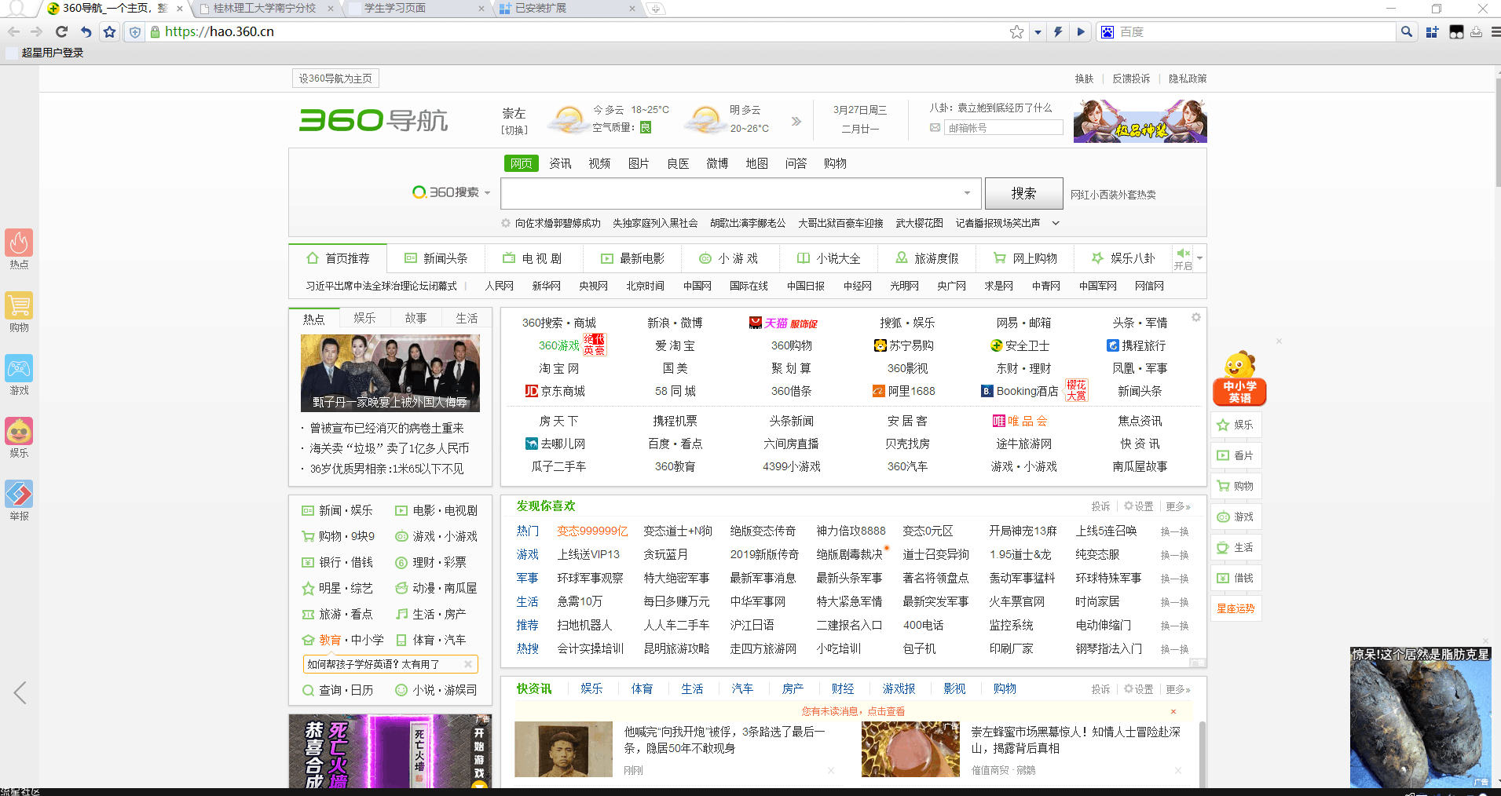
Task: Click the browser back arrow
Action: 13,32
